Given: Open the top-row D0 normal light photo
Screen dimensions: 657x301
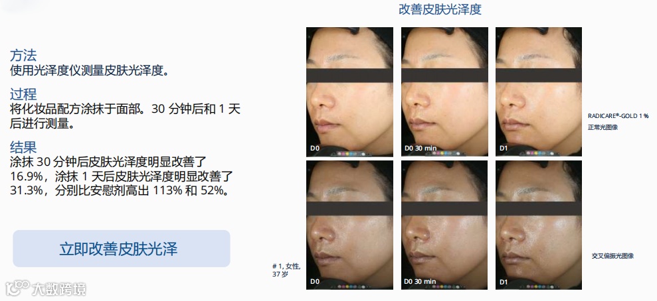Looking at the screenshot, I should click(349, 92).
